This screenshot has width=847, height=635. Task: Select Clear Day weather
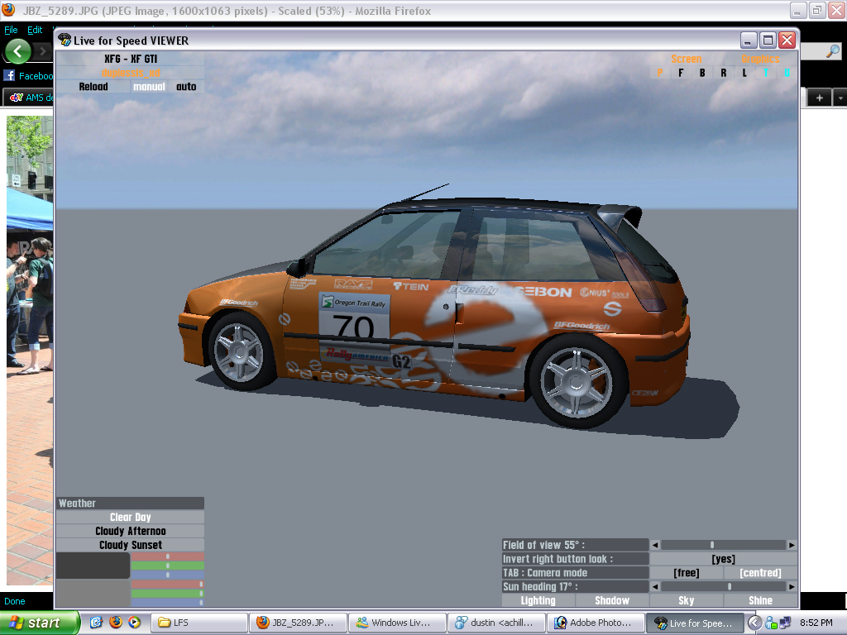pos(130,518)
